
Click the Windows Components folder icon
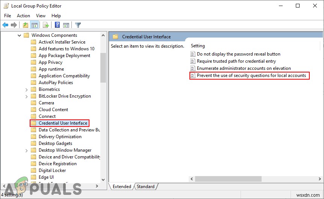click(x=26, y=35)
